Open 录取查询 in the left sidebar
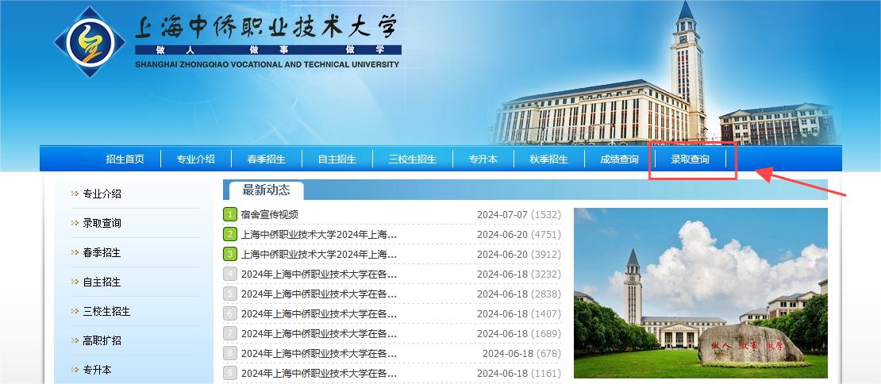881x384 pixels. click(x=102, y=223)
